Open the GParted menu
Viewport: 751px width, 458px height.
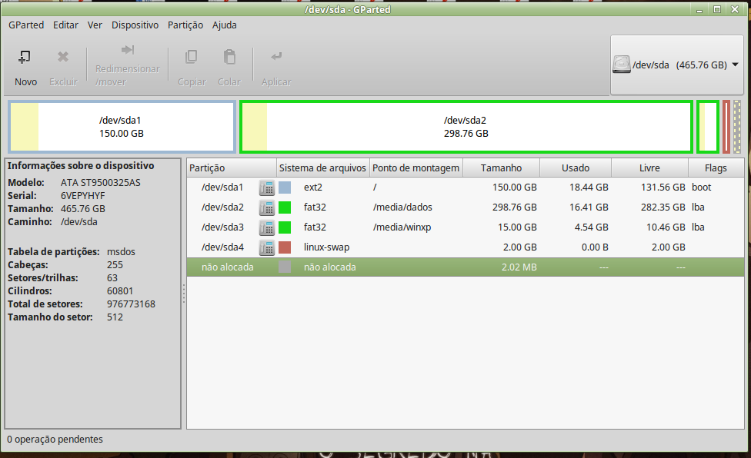point(26,25)
